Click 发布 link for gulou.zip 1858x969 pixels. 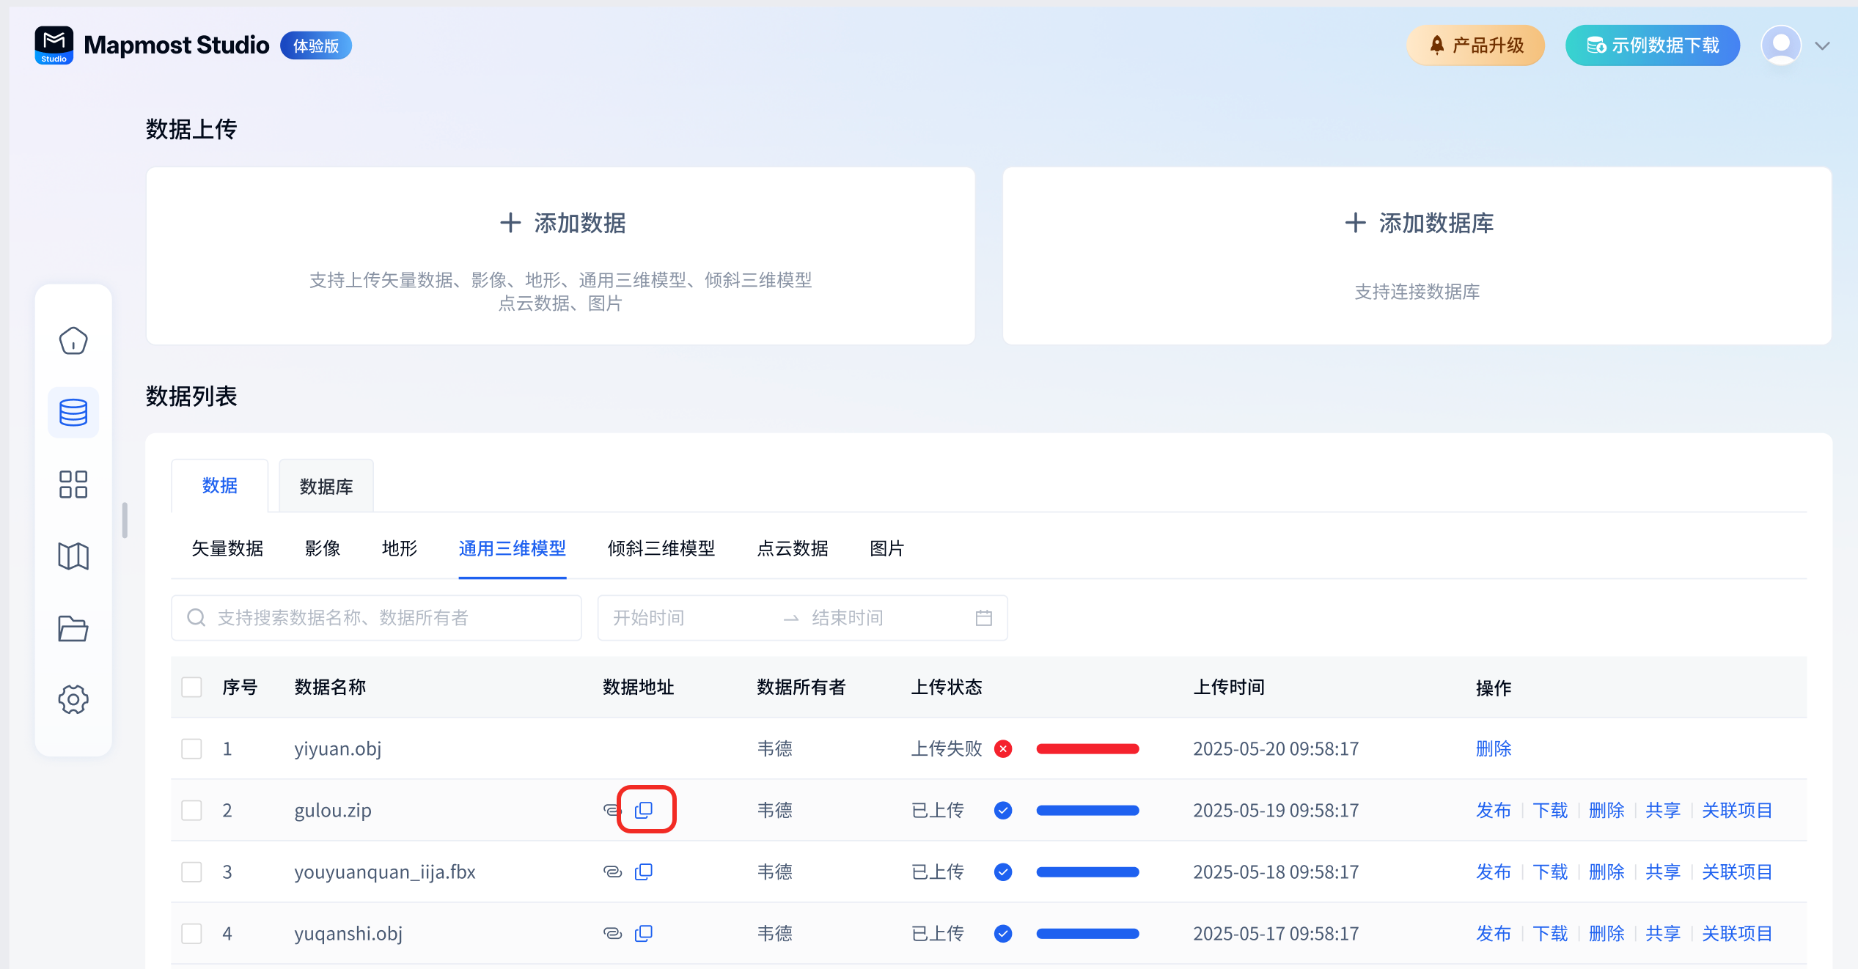(1493, 810)
